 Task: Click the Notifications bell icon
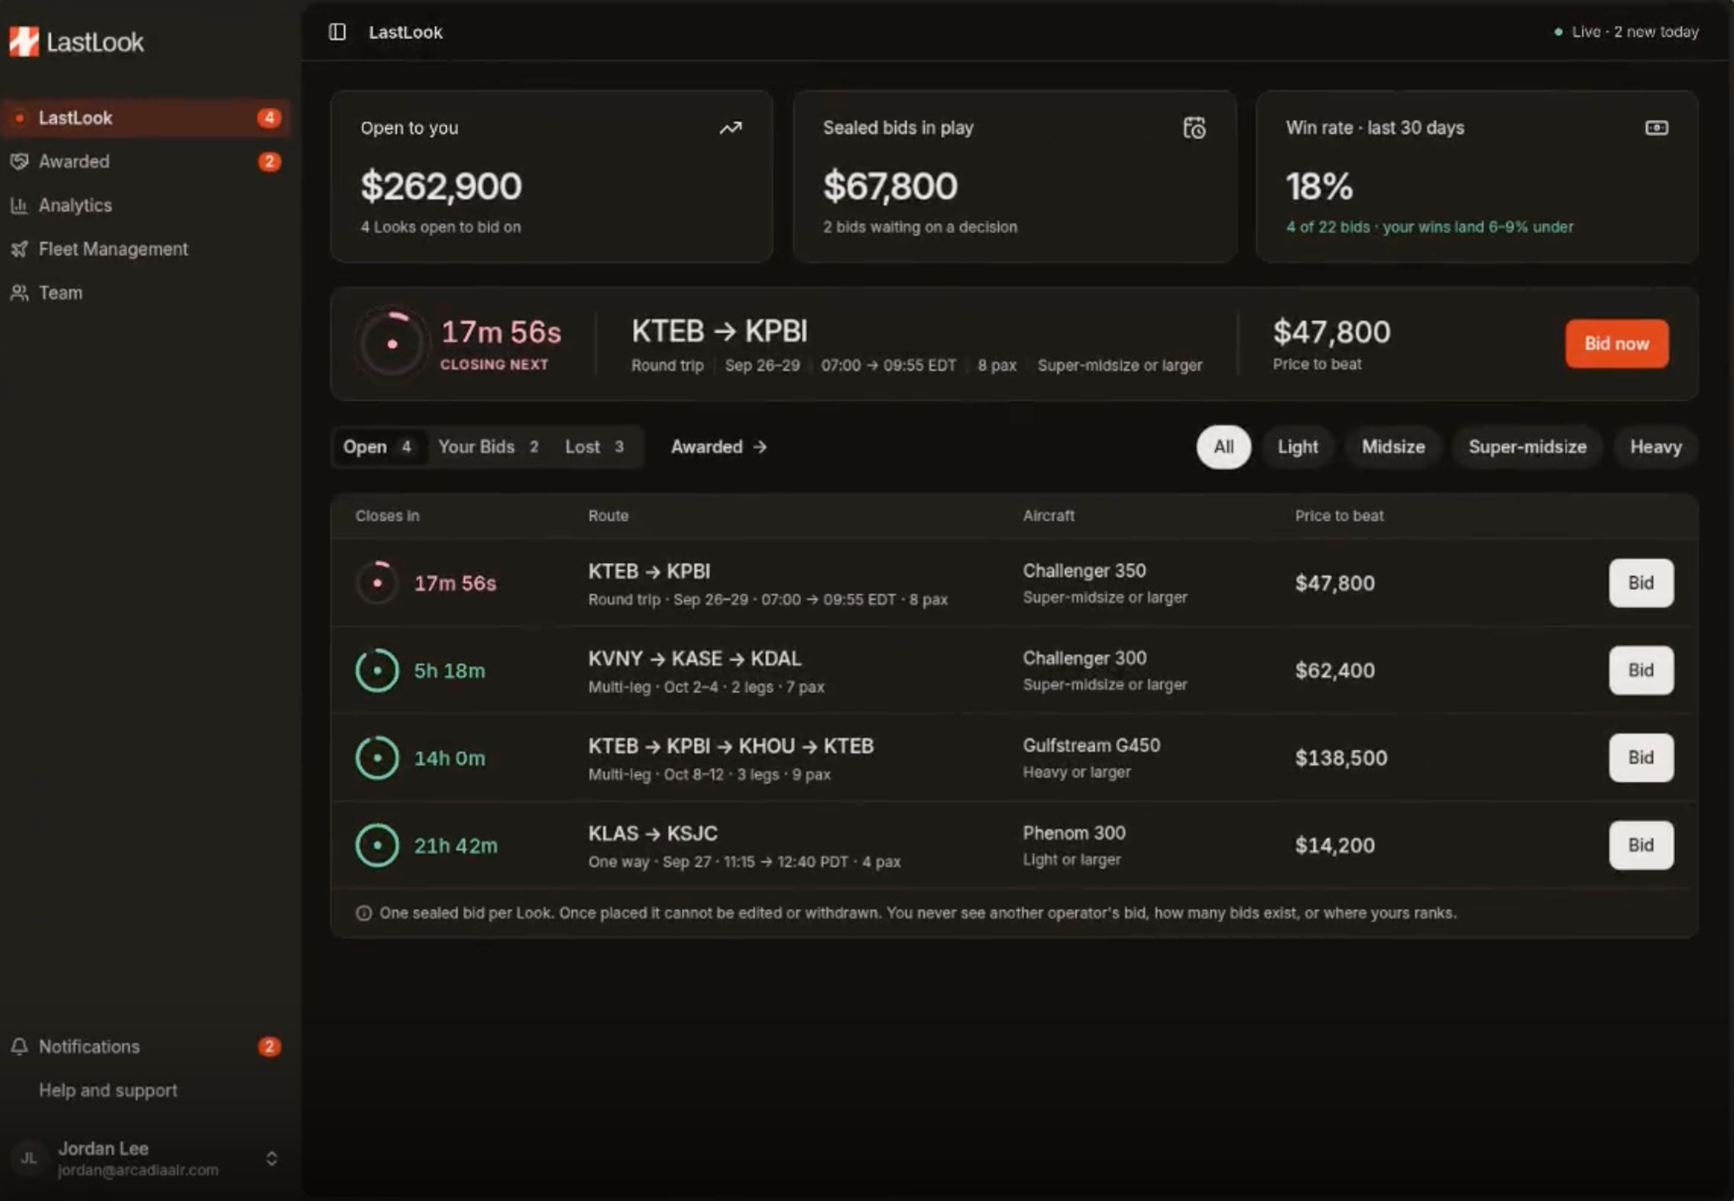(19, 1046)
